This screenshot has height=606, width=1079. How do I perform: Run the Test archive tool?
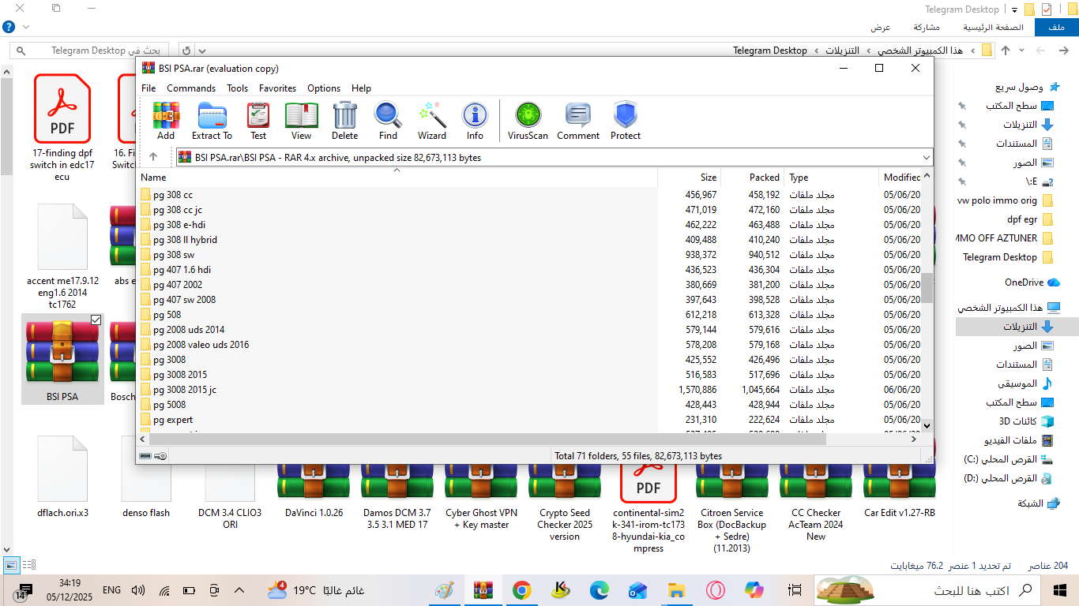[258, 121]
